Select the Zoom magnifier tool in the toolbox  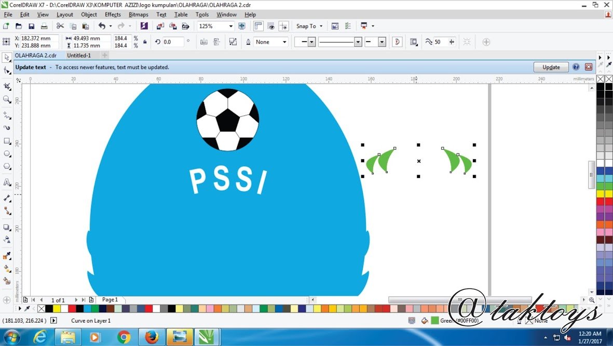click(x=7, y=99)
